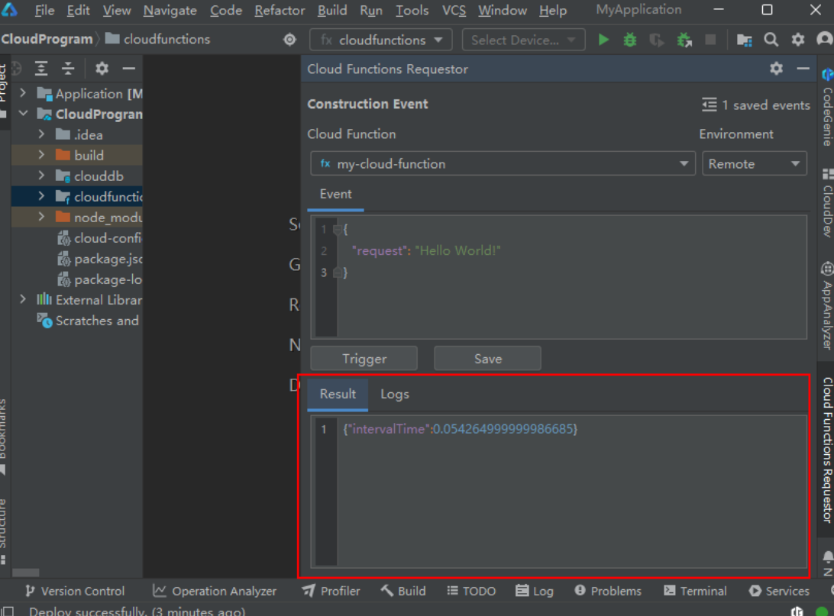Open the Select Device dropdown

[523, 40]
